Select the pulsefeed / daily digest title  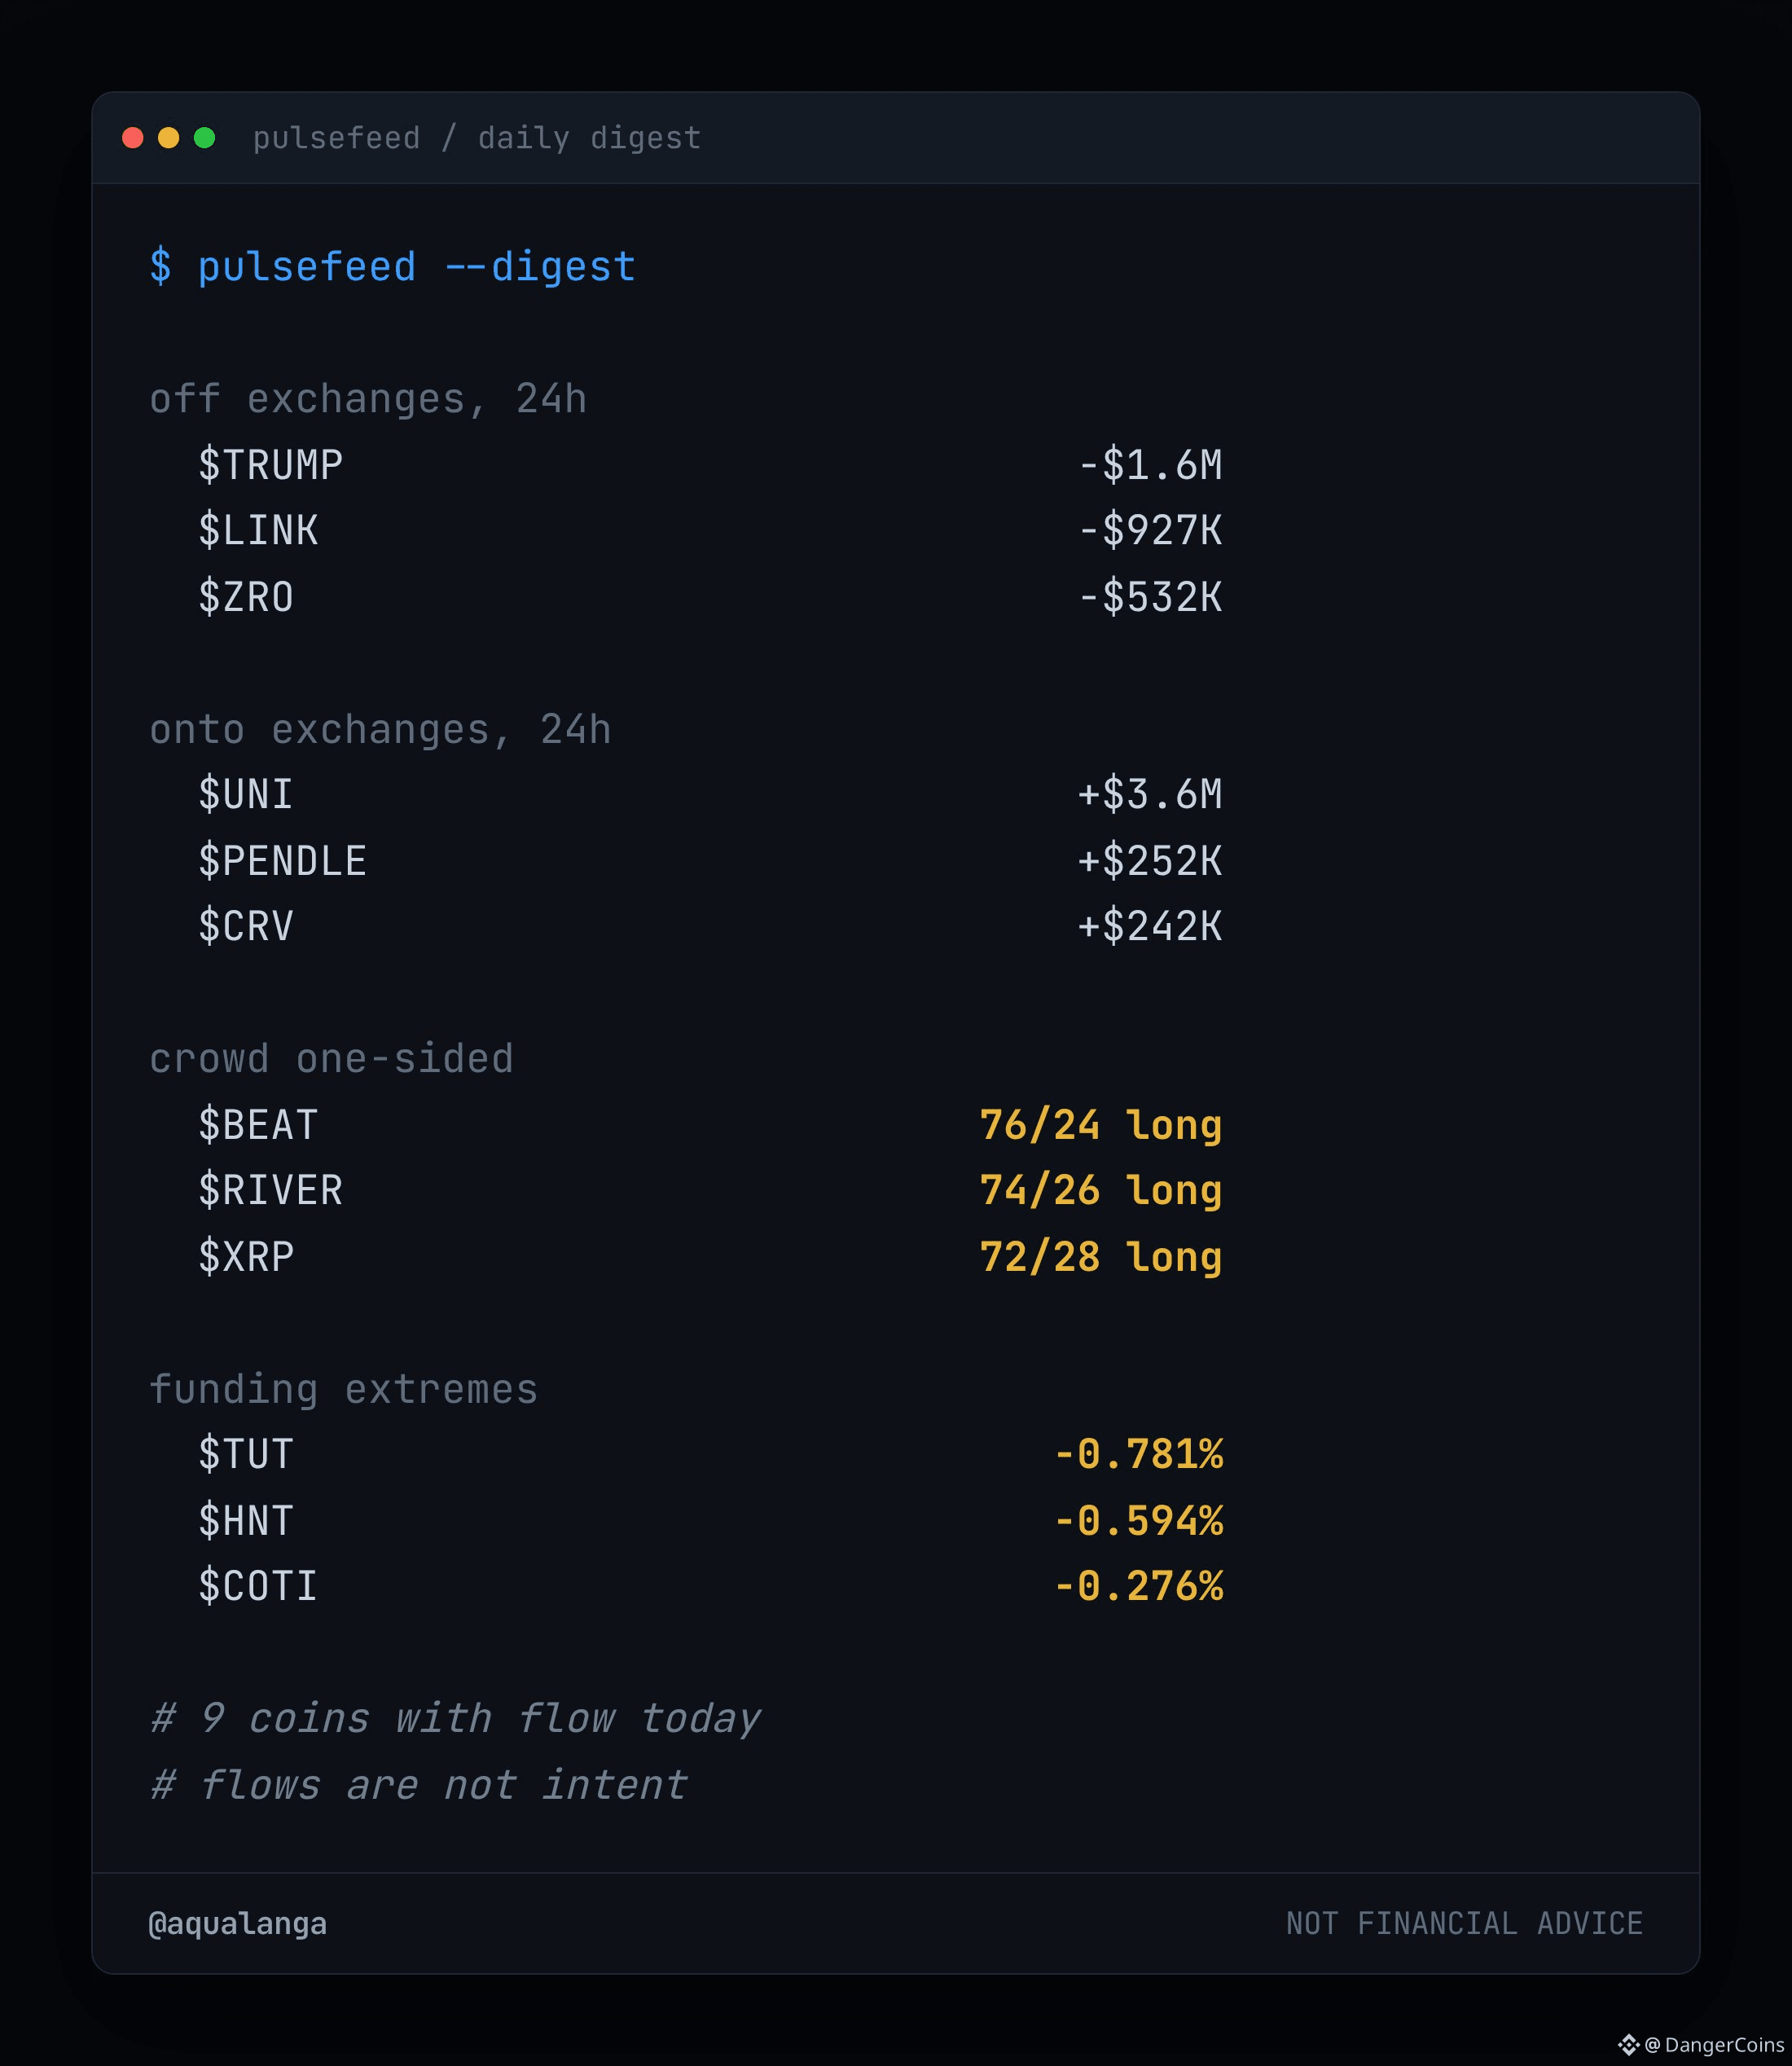476,138
